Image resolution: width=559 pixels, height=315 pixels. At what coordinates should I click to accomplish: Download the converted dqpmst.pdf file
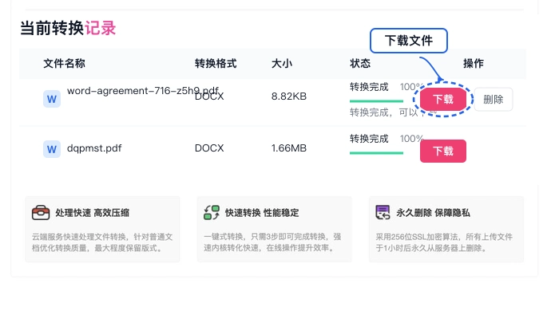click(x=442, y=151)
